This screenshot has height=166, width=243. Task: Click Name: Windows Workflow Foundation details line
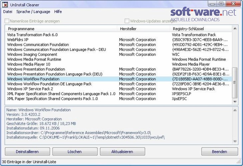click(x=38, y=110)
